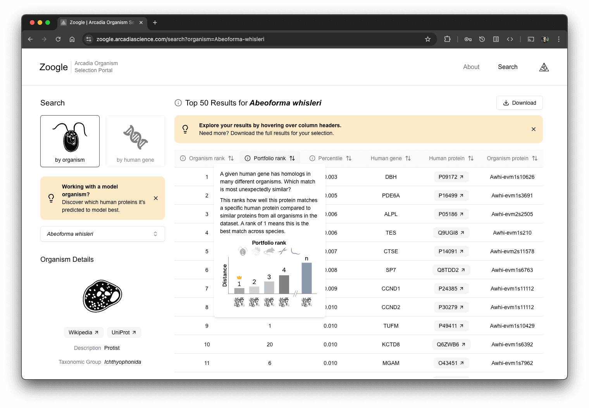The height and width of the screenshot is (408, 589).
Task: Select the 'by organism' search mode
Action: point(70,141)
